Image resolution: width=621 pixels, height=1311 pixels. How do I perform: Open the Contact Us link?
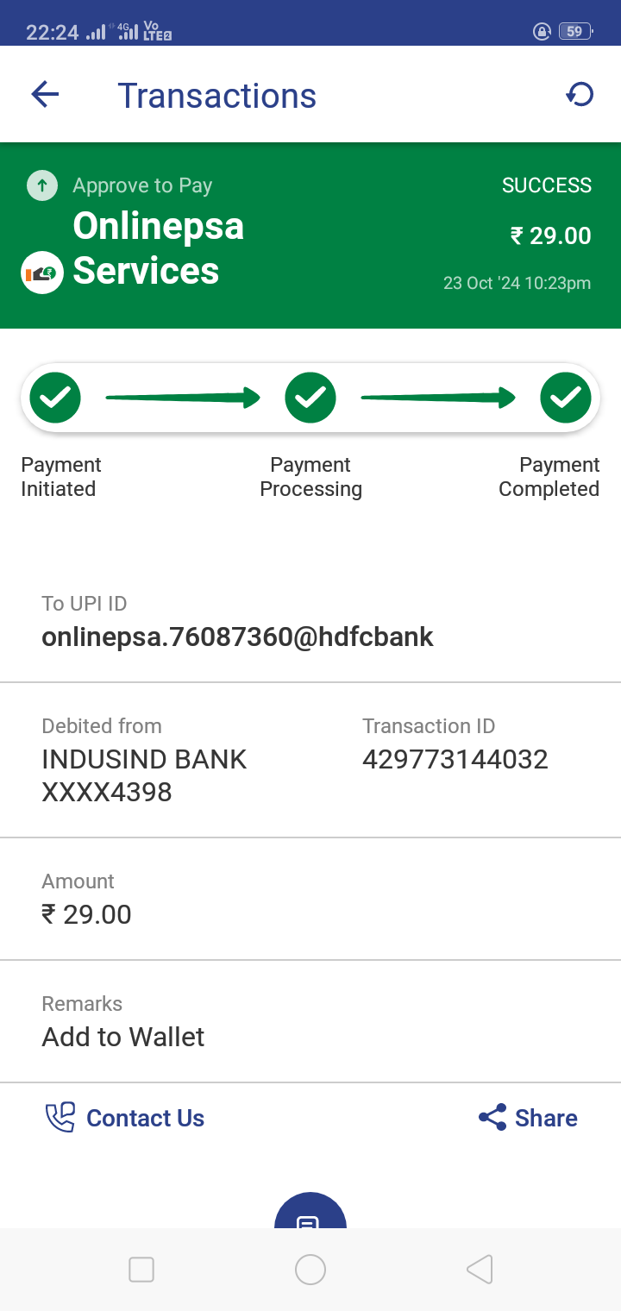pos(145,1118)
